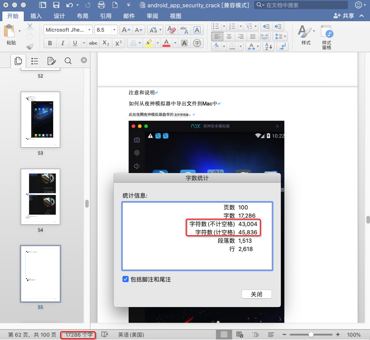Screen dimensions: 370x340
Task: Click the zoom out minus button
Action: (284, 334)
